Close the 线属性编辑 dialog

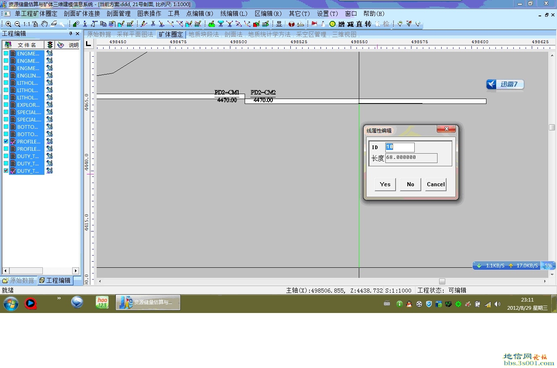tap(446, 129)
